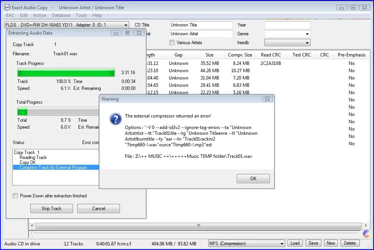Click the 404.06 MB / 93.82 MB status entry
This screenshot has width=374, height=250.
tap(174, 244)
